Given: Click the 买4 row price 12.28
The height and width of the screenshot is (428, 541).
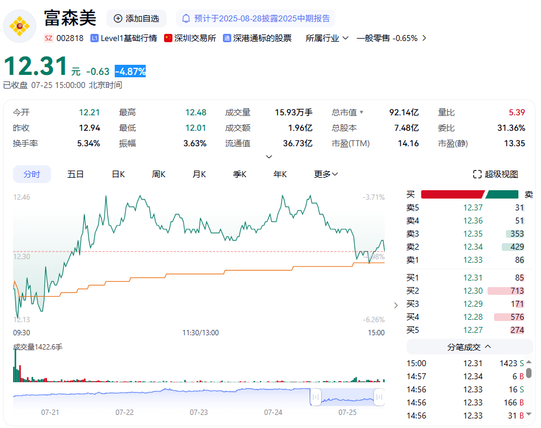Looking at the screenshot, I should [473, 317].
